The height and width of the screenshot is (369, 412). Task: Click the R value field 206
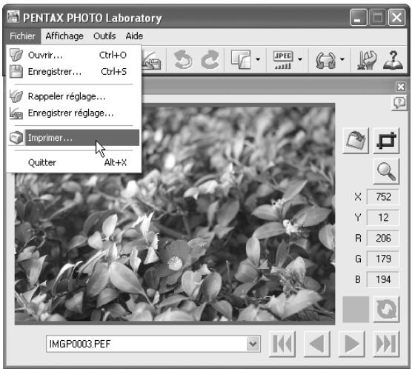coord(383,238)
